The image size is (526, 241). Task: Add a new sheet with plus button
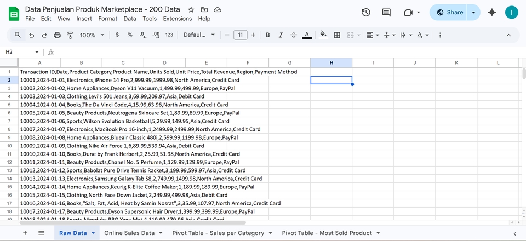[x=25, y=233]
